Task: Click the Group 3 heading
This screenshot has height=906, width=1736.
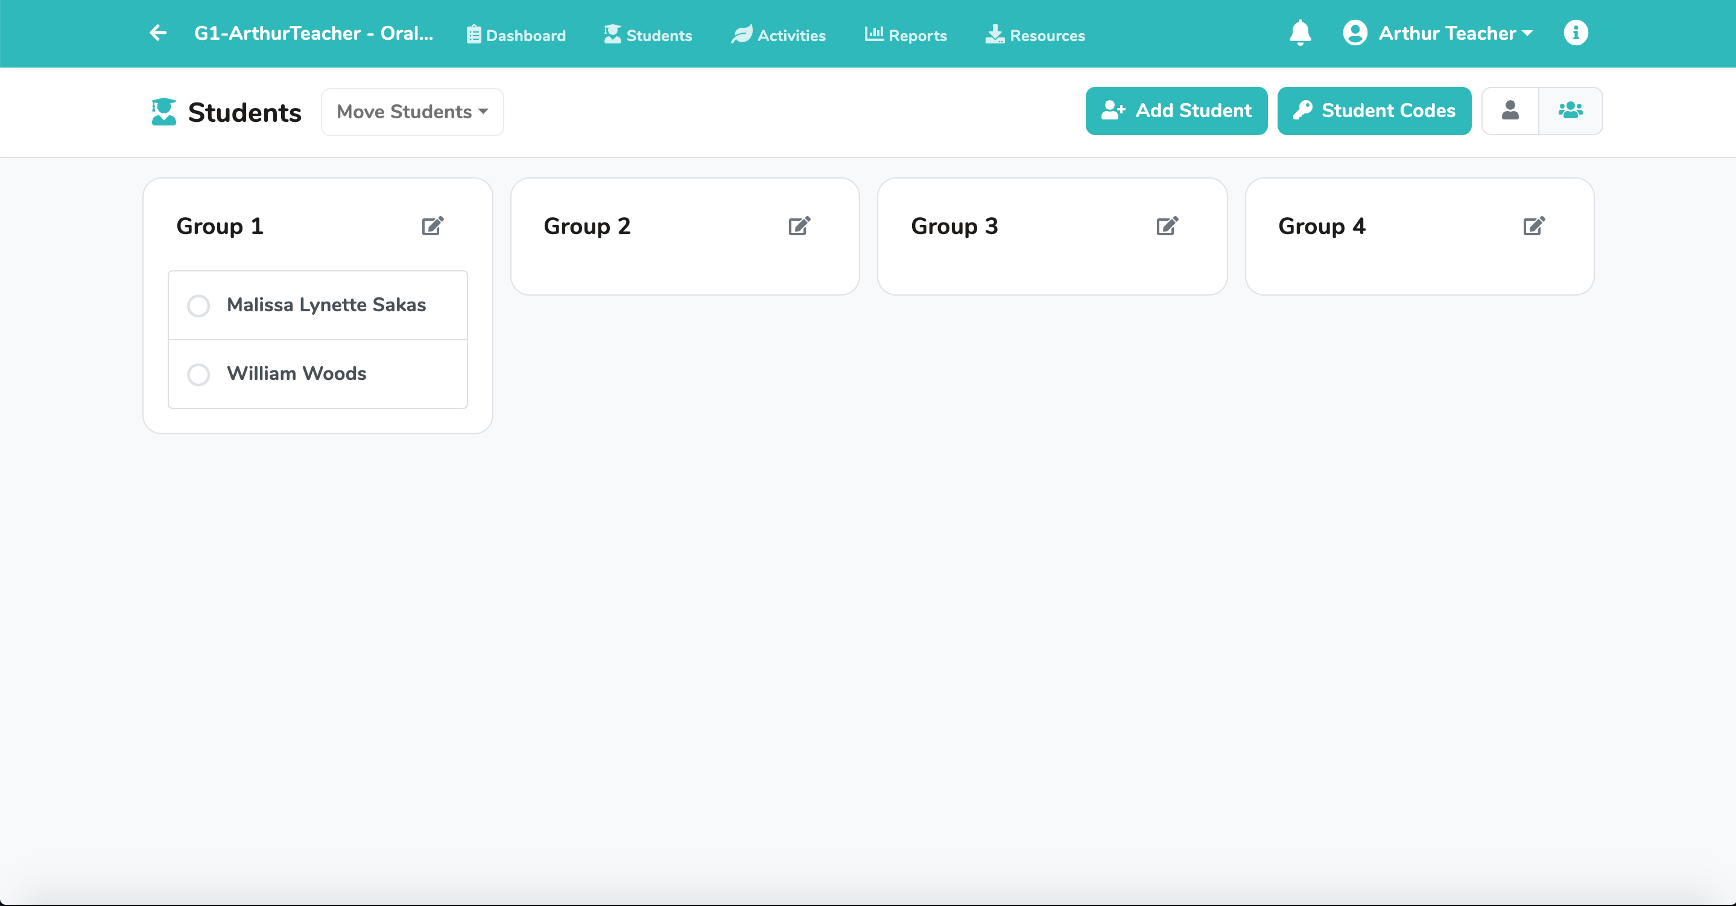Action: 954,226
